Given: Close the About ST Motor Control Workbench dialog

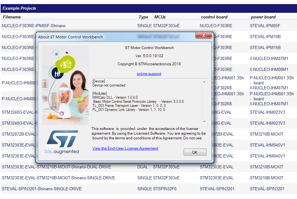Looking at the screenshot, I should (x=204, y=35).
